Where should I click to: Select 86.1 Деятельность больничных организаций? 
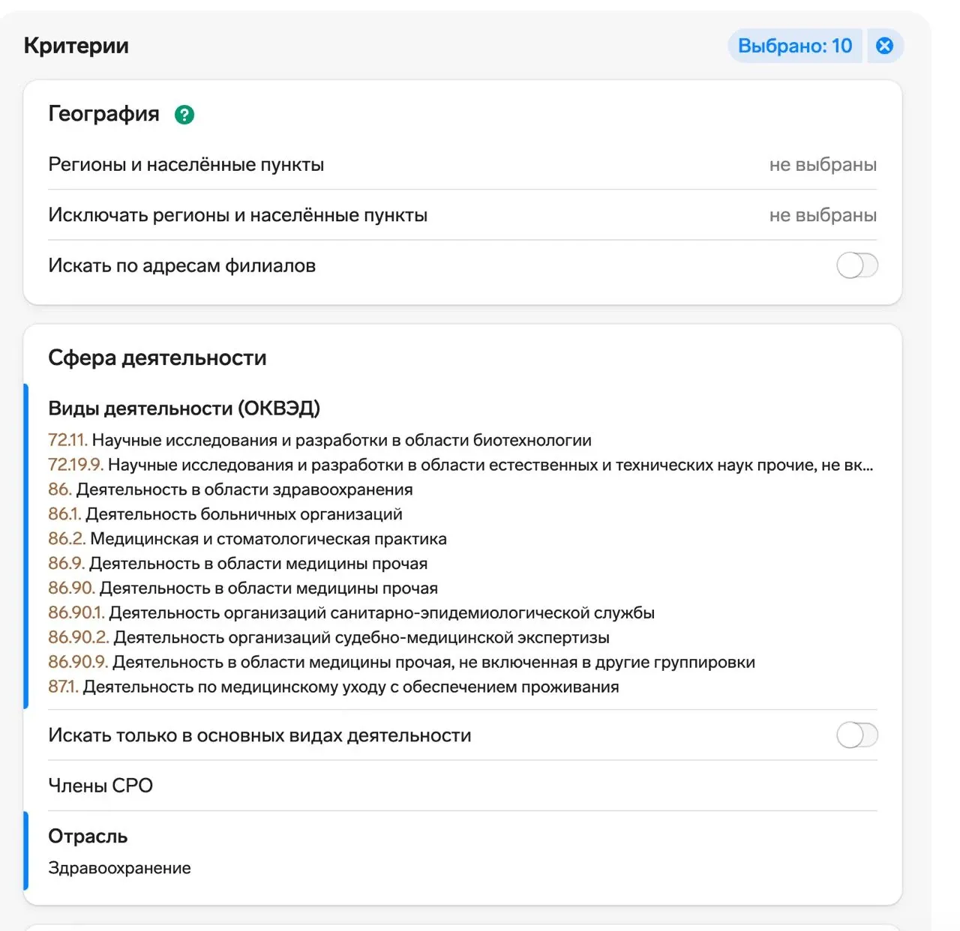[225, 515]
